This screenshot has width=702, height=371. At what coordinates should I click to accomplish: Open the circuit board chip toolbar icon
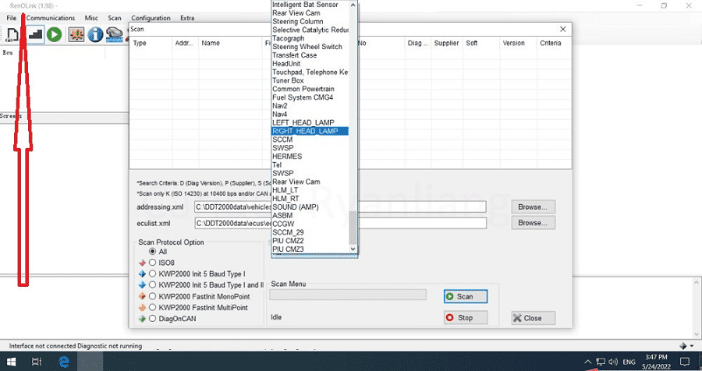pyautogui.click(x=76, y=34)
